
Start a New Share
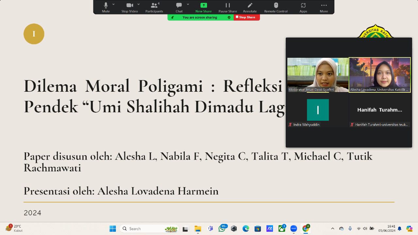click(203, 7)
